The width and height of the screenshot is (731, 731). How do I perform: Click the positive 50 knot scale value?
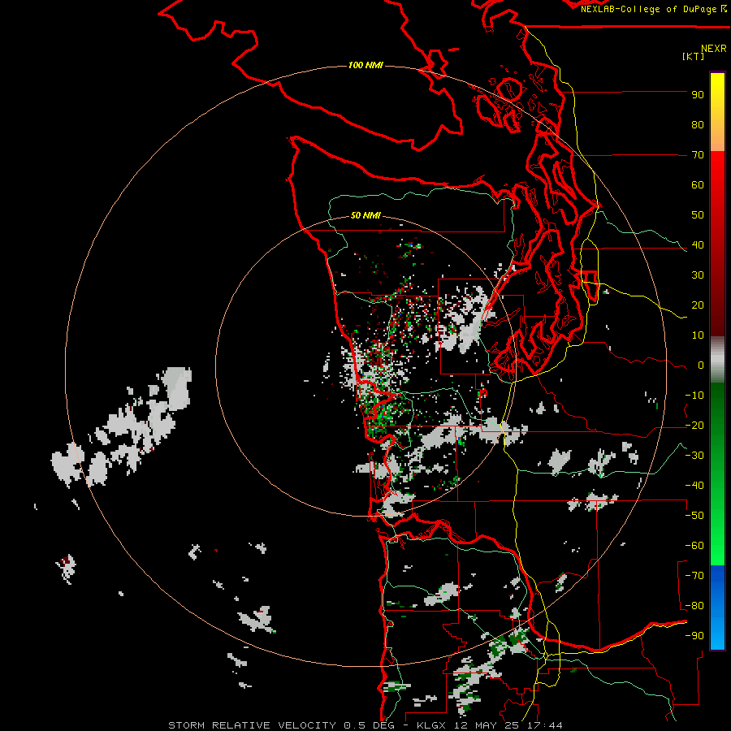point(698,215)
